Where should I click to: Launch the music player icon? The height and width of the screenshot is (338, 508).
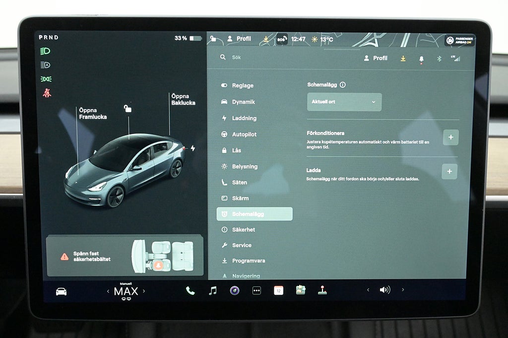tap(212, 290)
